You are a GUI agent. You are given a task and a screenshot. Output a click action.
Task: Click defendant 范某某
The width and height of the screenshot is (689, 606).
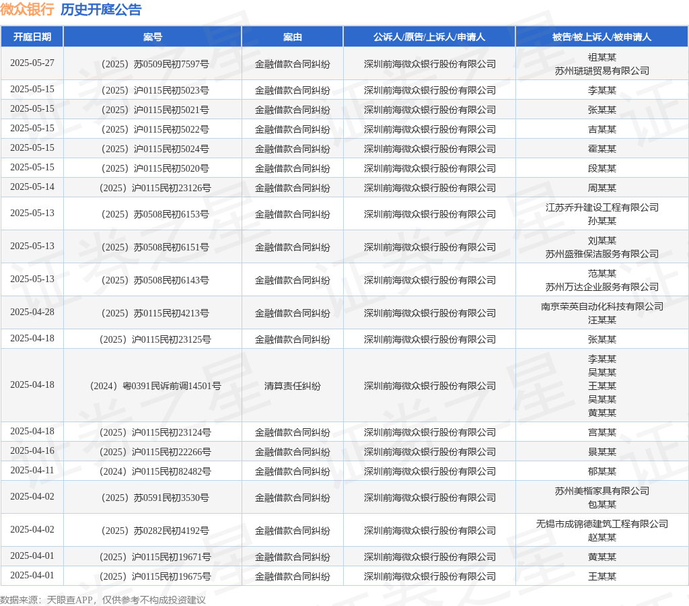coord(602,273)
